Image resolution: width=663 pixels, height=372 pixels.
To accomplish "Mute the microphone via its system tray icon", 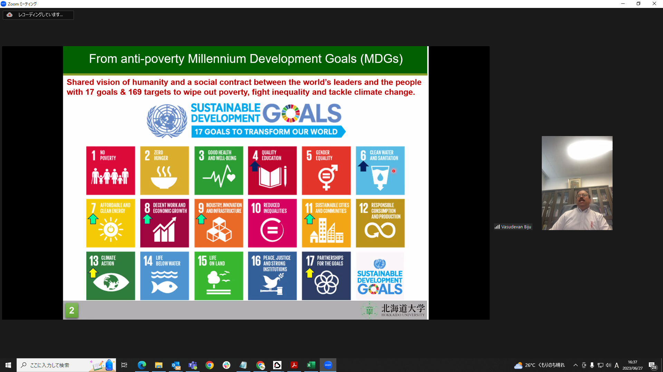I will [x=592, y=365].
